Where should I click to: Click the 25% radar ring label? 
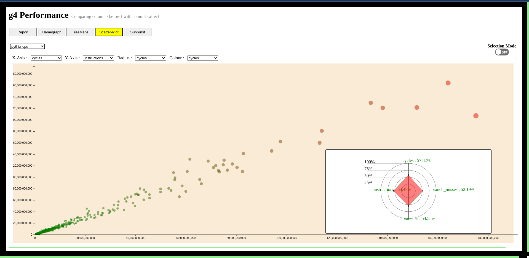pos(368,183)
